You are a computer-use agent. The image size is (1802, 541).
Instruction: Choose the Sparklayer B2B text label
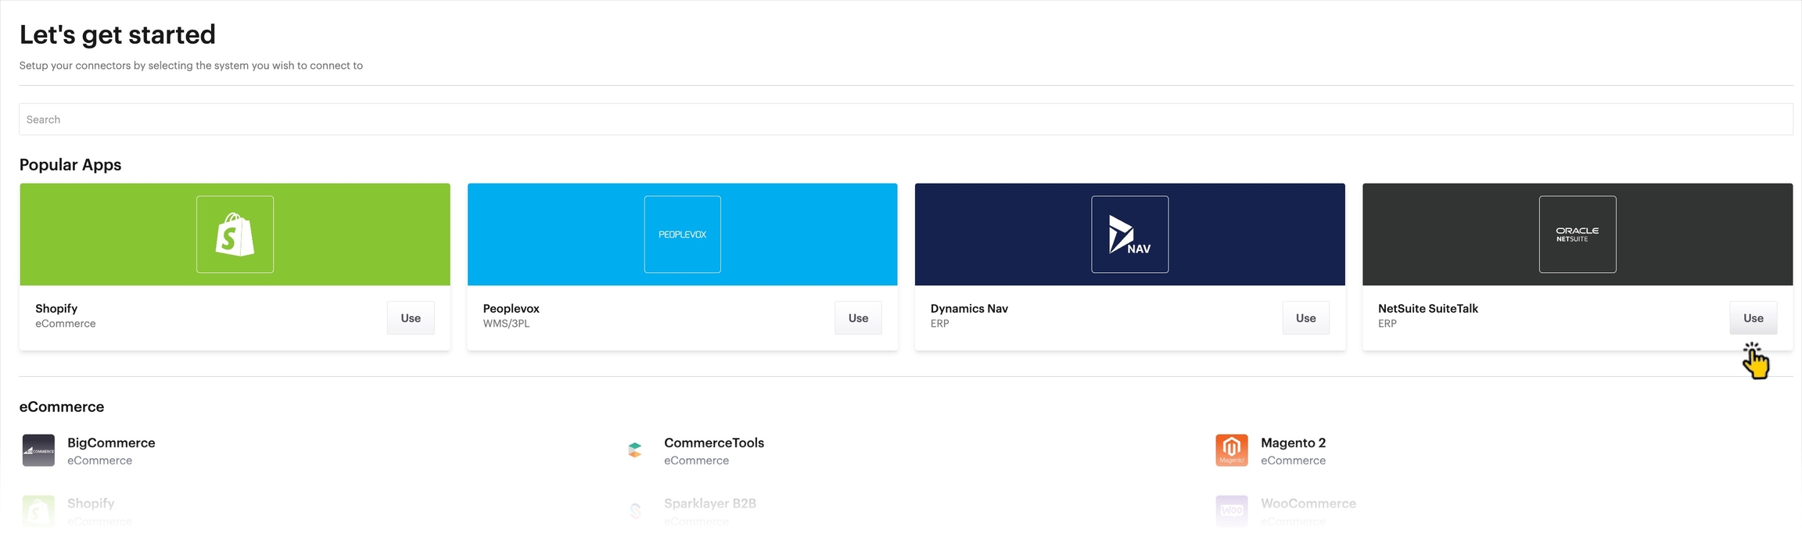point(709,503)
